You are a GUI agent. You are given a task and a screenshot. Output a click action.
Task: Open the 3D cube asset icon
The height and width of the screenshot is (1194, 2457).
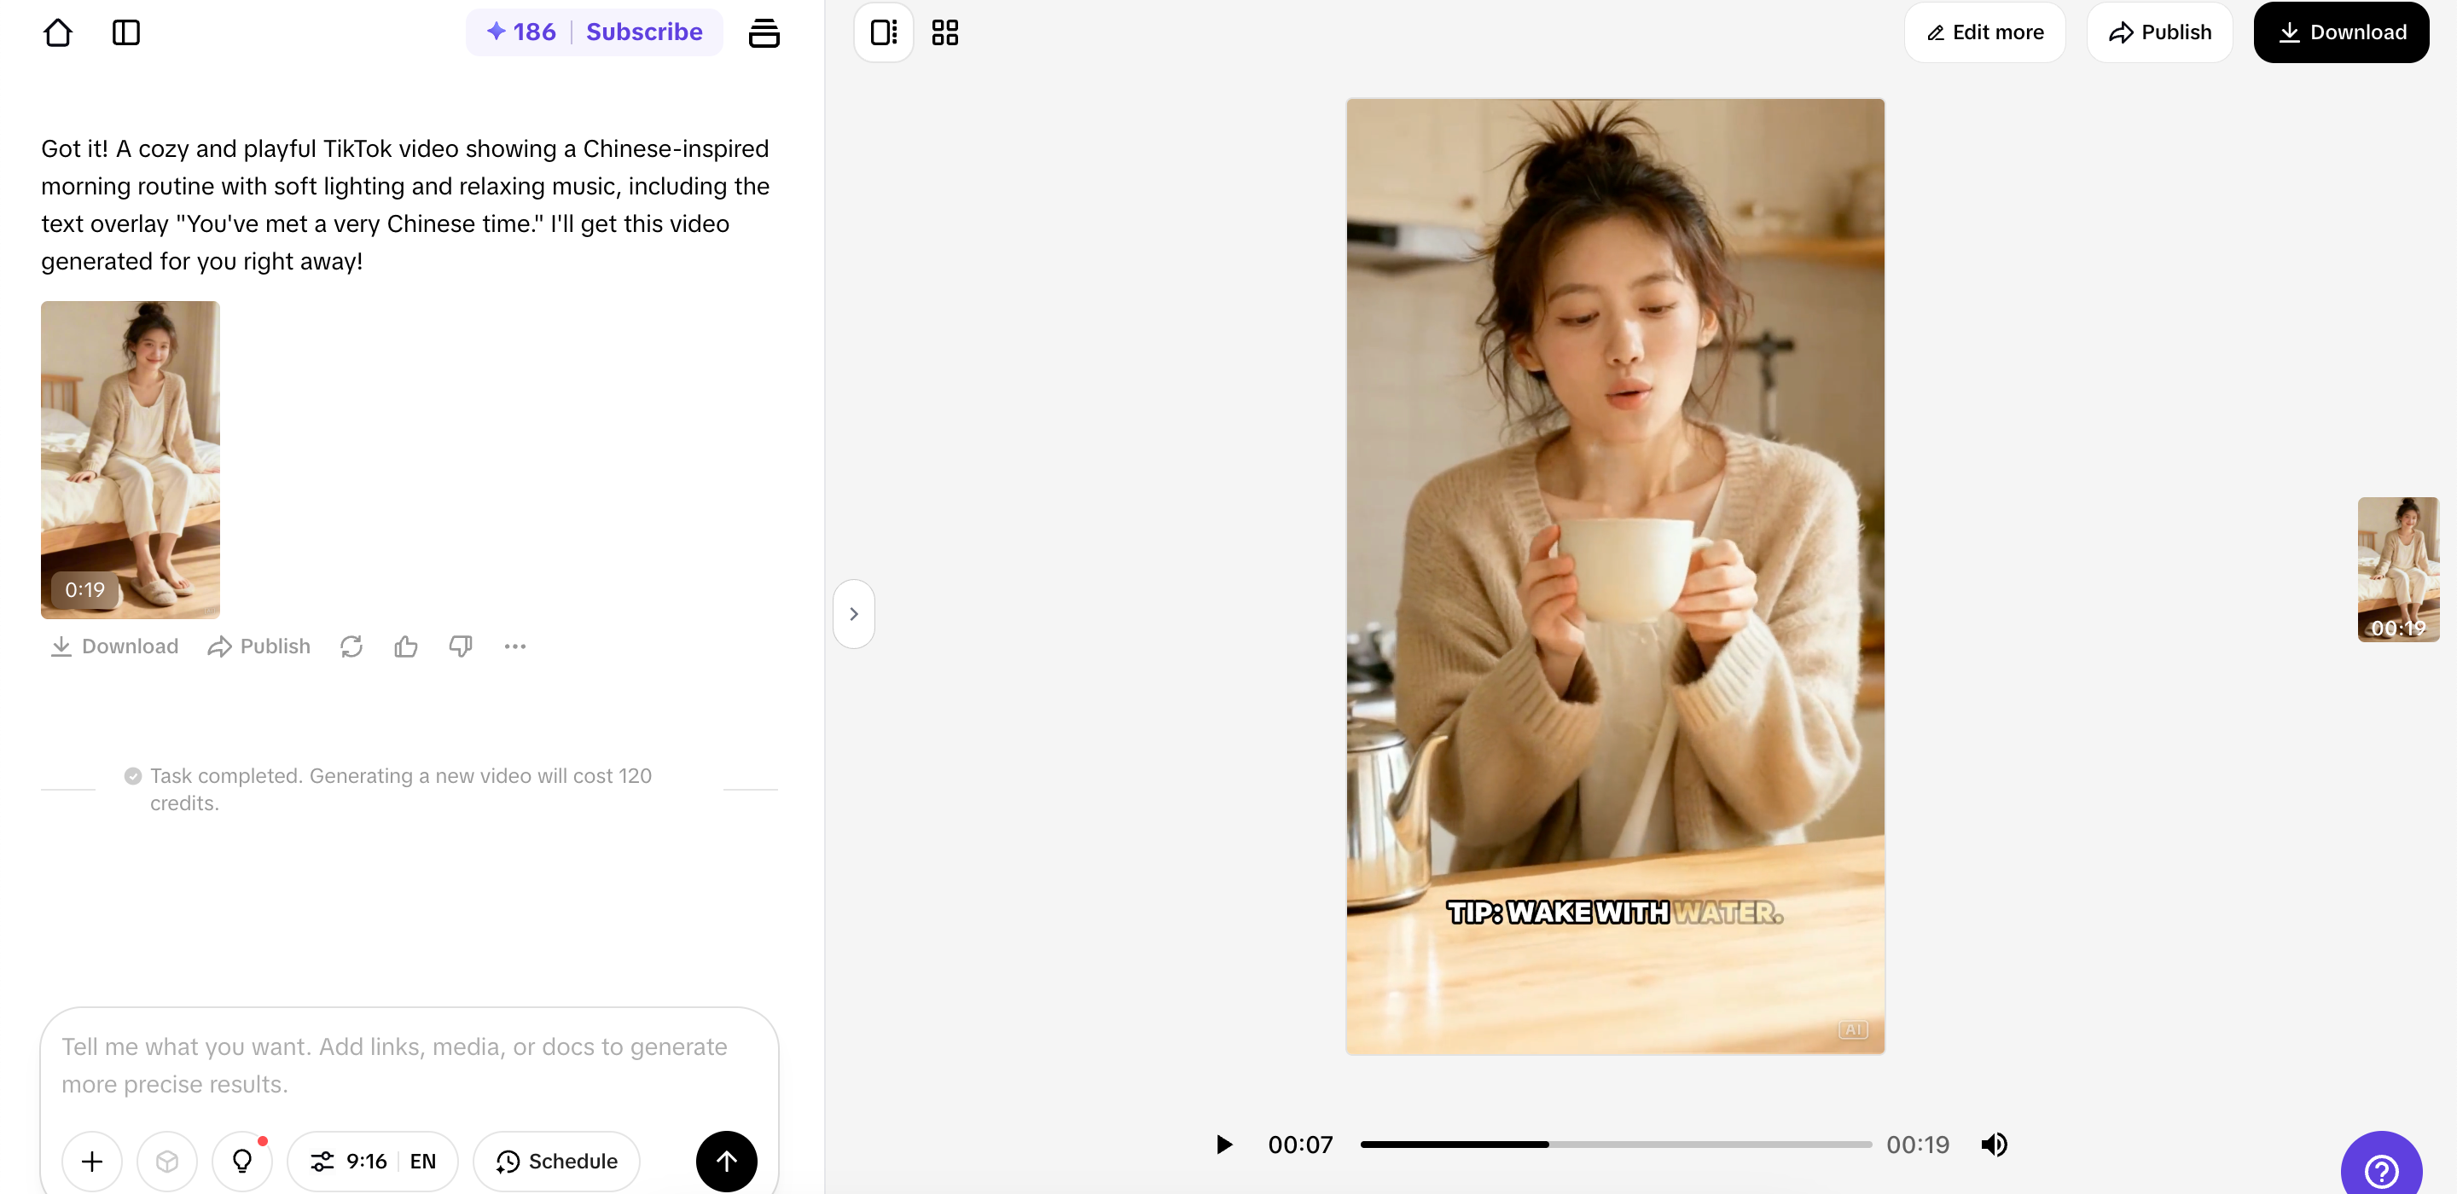click(x=167, y=1161)
